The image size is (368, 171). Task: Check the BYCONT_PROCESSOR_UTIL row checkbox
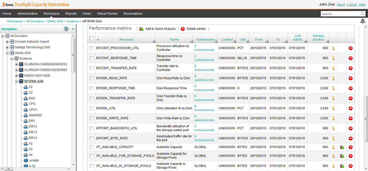point(91,48)
